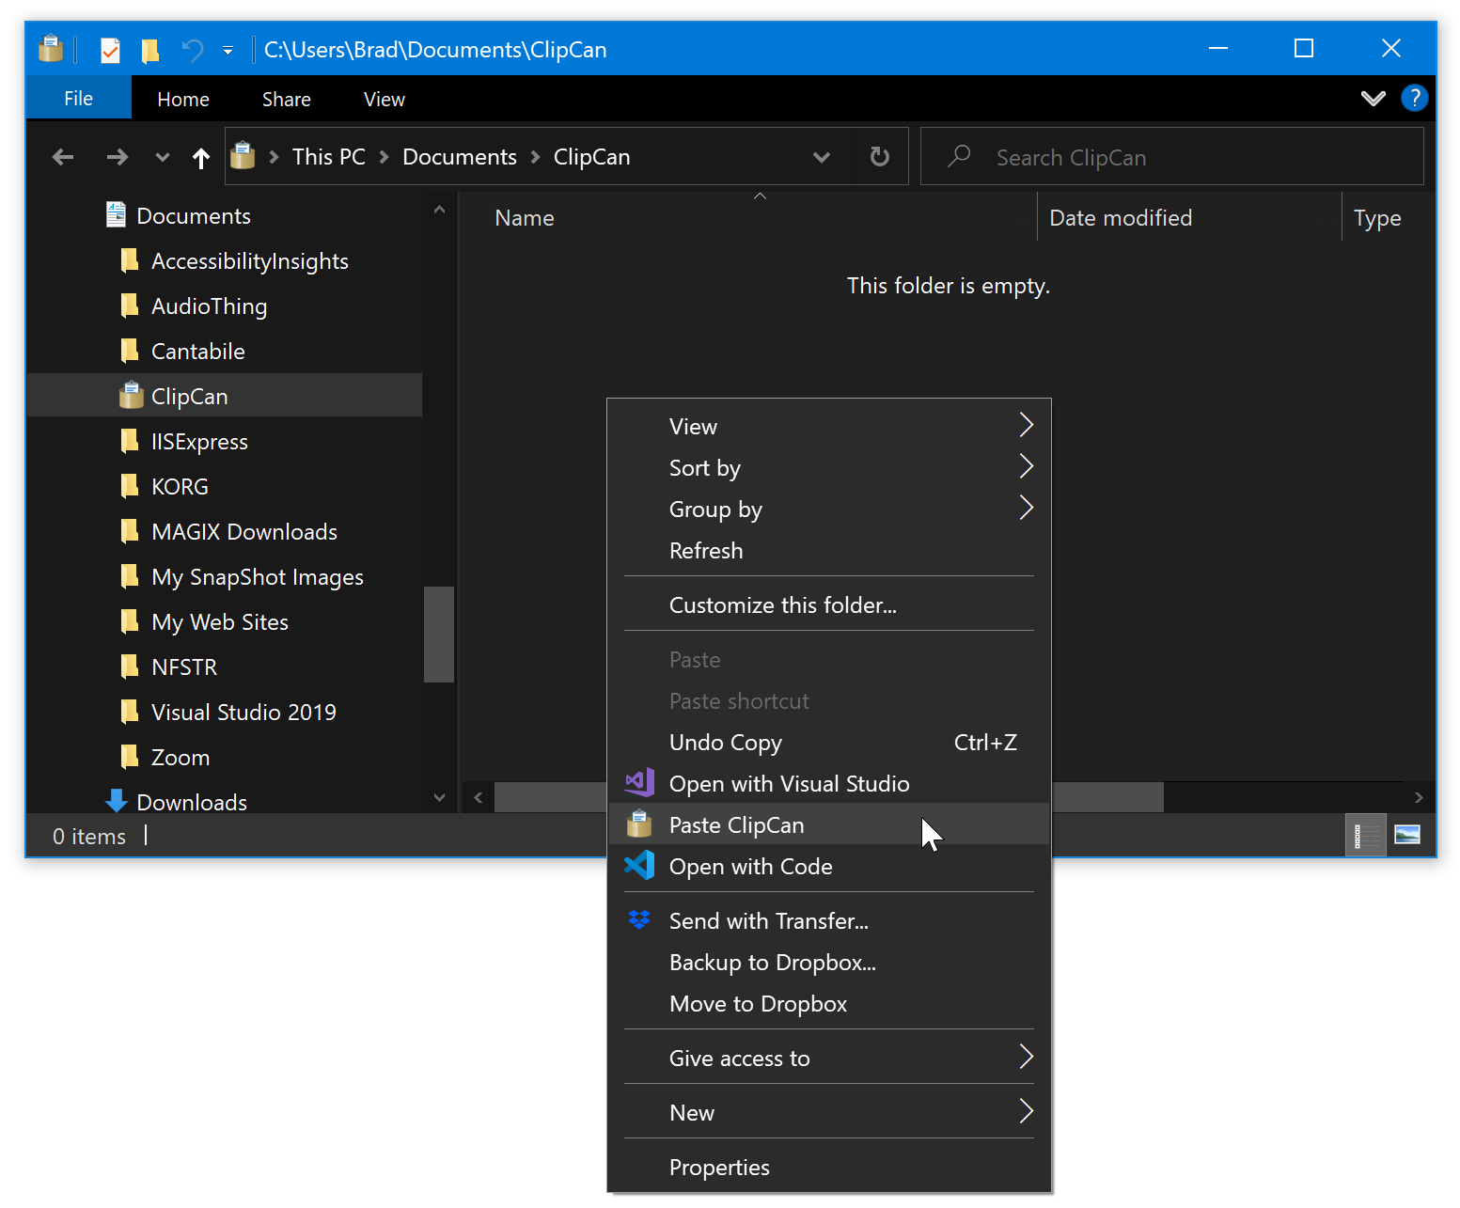Select Downloads in the navigation pane
1460x1208 pixels.
tap(192, 802)
